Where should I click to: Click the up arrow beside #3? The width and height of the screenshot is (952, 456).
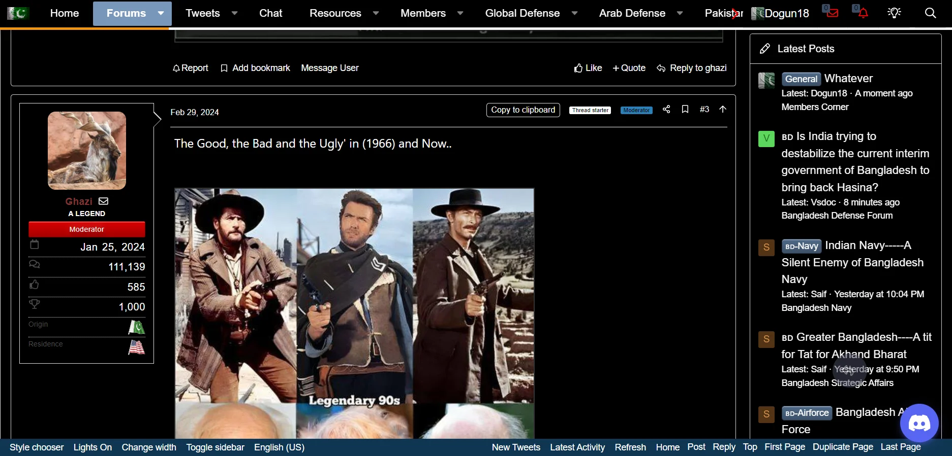click(723, 110)
